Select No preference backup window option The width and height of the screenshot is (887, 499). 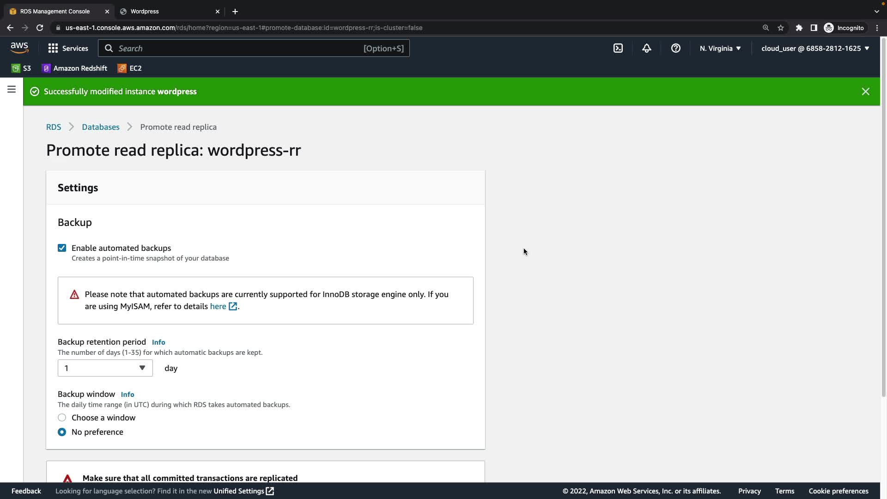pos(62,432)
